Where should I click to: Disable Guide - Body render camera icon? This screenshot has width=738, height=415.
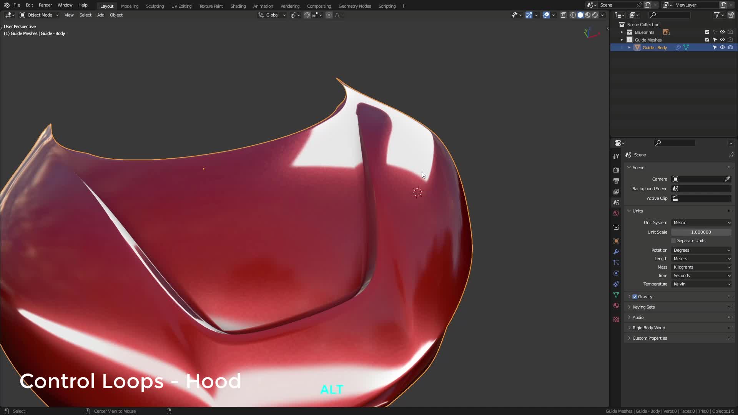[x=730, y=48]
